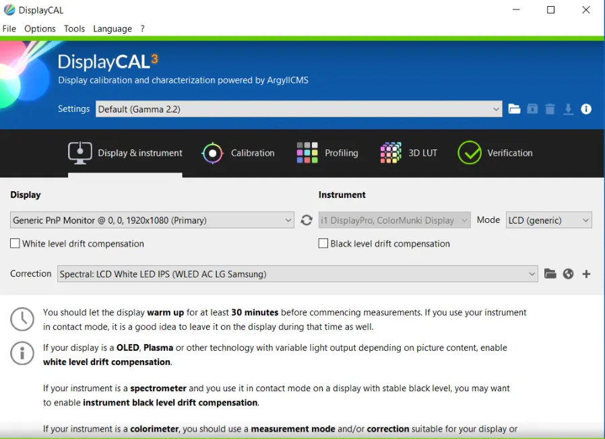The width and height of the screenshot is (605, 439).
Task: Open the Instrument selection dropdown
Action: pos(394,220)
